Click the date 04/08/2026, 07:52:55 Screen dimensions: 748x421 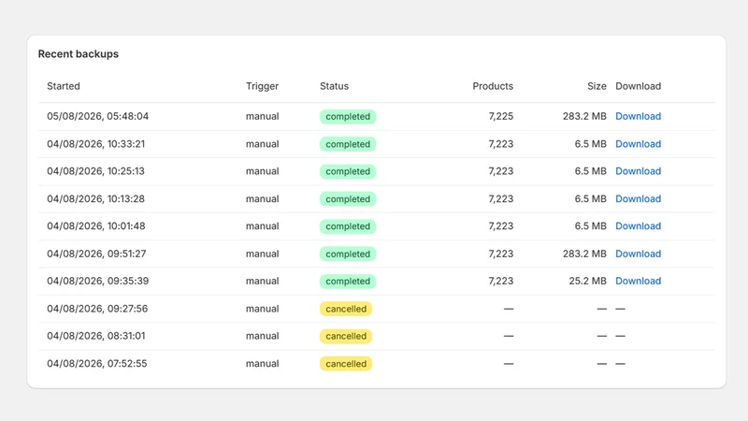97,364
